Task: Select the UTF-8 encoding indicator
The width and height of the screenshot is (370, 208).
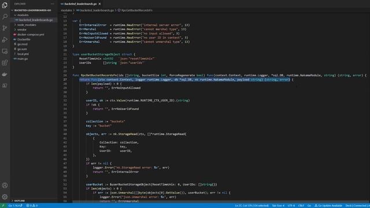Action: (x=291, y=206)
